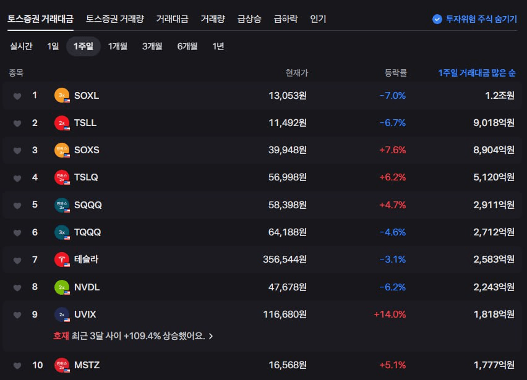Toggle the heart for TSLQ
This screenshot has width=527, height=380.
(17, 178)
